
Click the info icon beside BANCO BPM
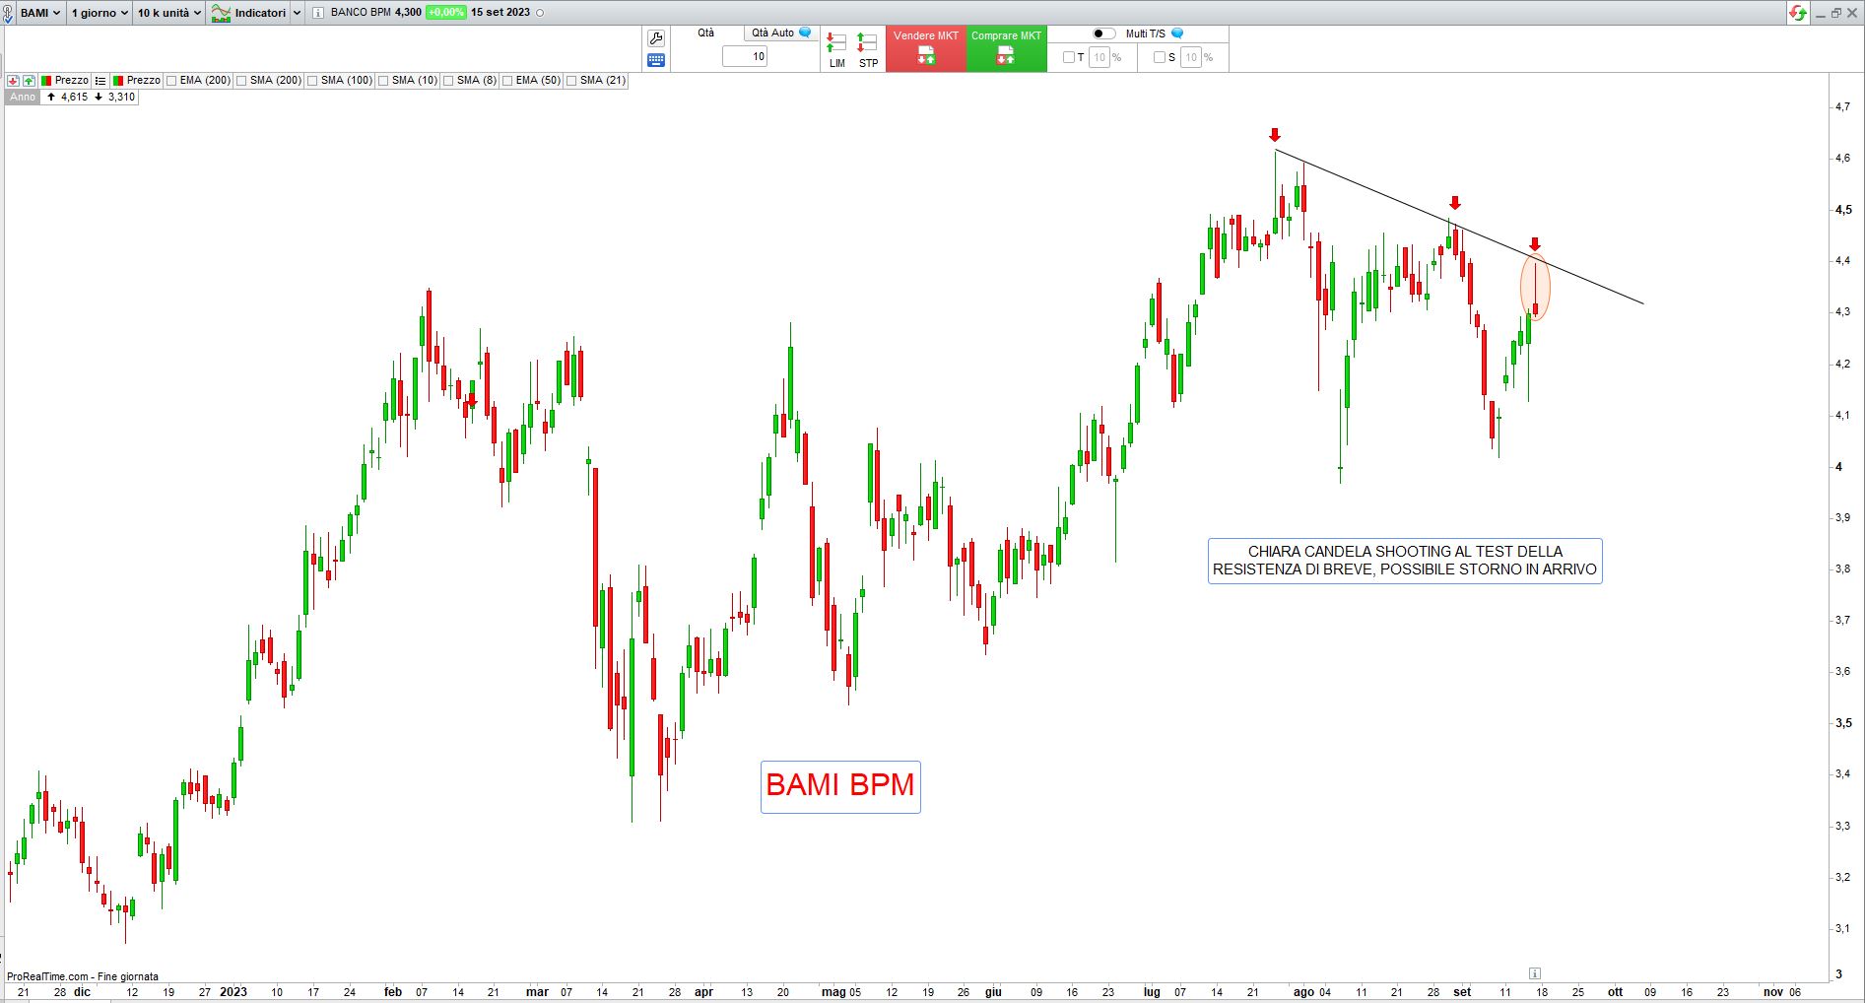pos(317,13)
